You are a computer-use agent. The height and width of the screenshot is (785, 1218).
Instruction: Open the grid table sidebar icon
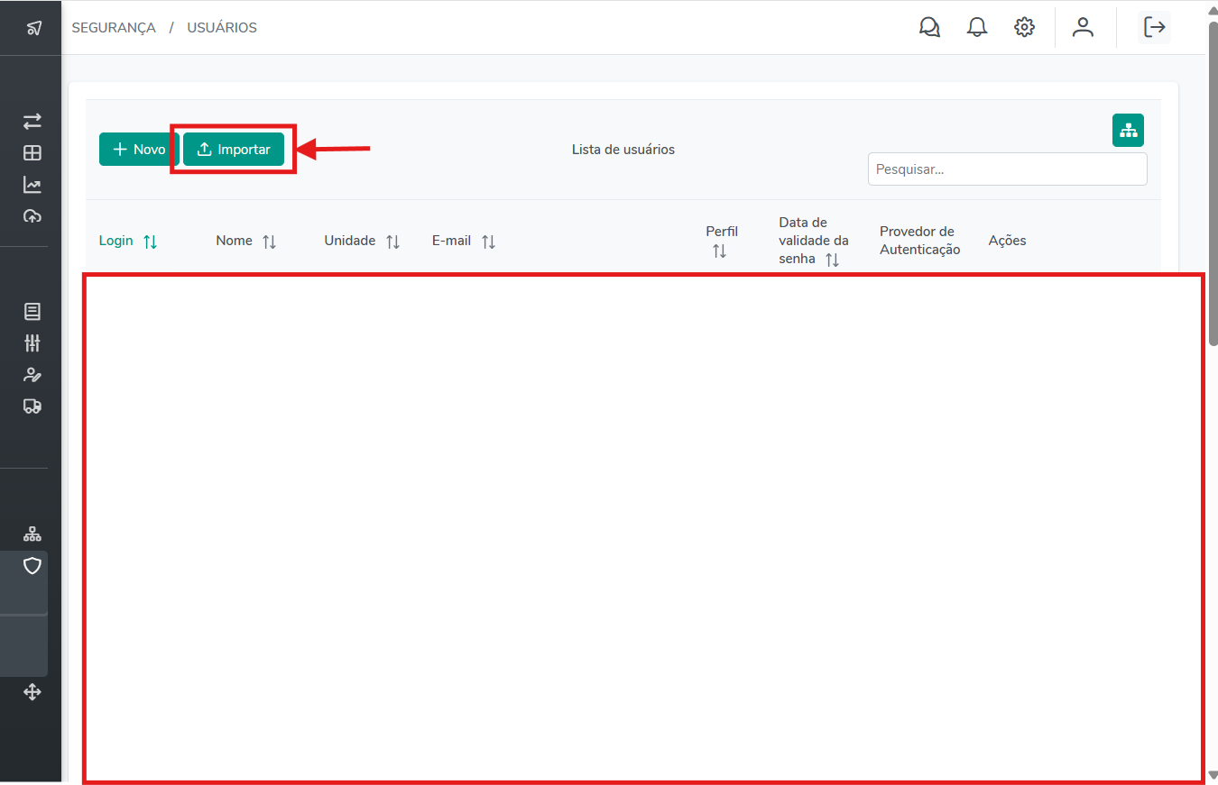click(32, 153)
